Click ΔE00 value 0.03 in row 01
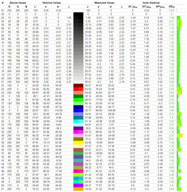 (x=172, y=11)
